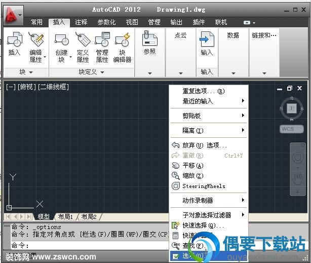Open Subobject Selection Filter submenu
311x263 pixels.
pyautogui.click(x=209, y=215)
